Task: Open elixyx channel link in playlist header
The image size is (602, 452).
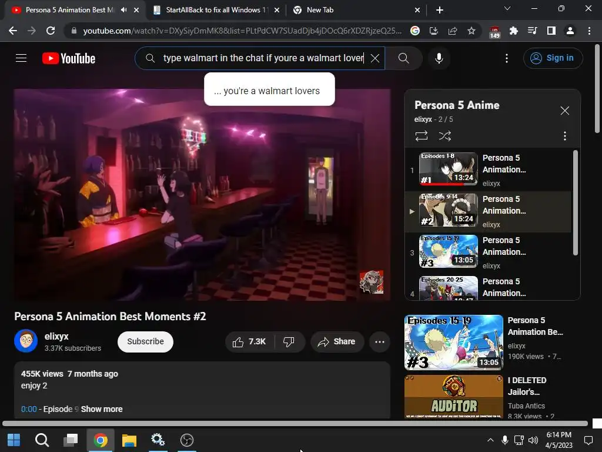Action: [x=423, y=119]
